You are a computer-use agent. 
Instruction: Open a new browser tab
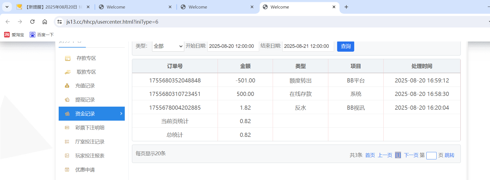click(346, 7)
